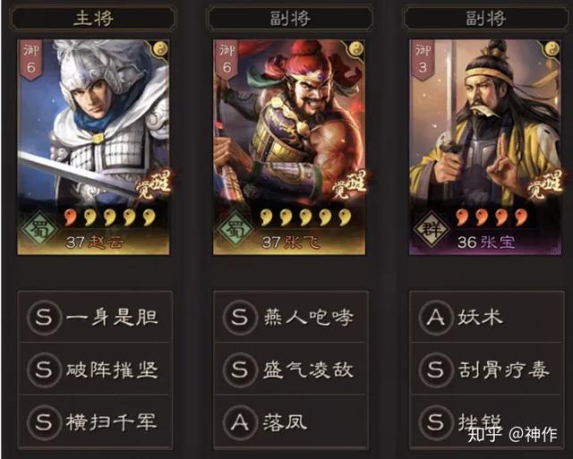The height and width of the screenshot is (459, 573).
Task: Open the 破阵摧坚 skill slot
Action: click(x=95, y=369)
